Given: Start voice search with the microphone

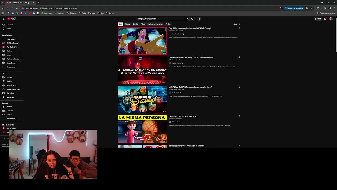Looking at the screenshot, I should pos(199,19).
